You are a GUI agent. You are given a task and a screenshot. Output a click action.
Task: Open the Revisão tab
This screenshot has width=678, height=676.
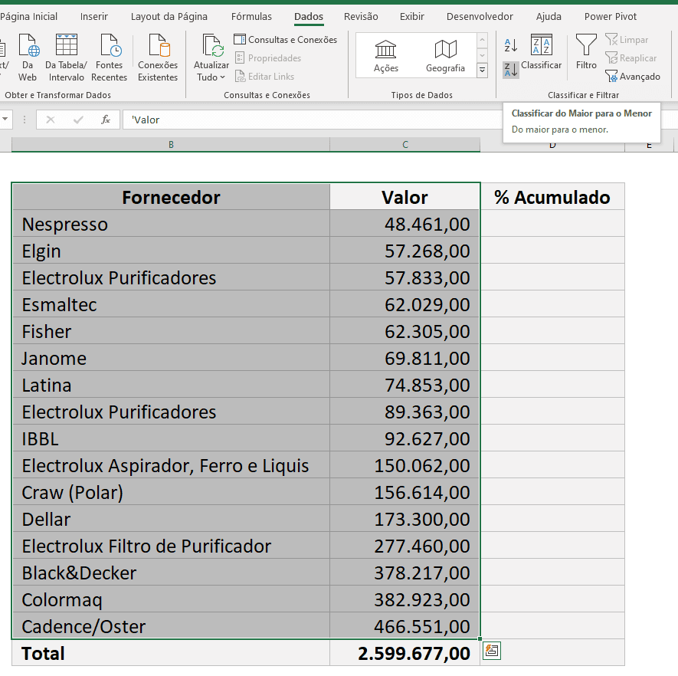pyautogui.click(x=361, y=16)
